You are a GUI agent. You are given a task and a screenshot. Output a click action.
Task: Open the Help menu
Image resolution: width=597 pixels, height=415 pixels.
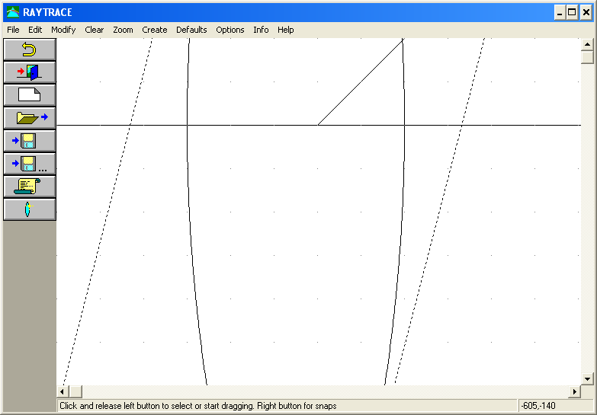(x=286, y=30)
